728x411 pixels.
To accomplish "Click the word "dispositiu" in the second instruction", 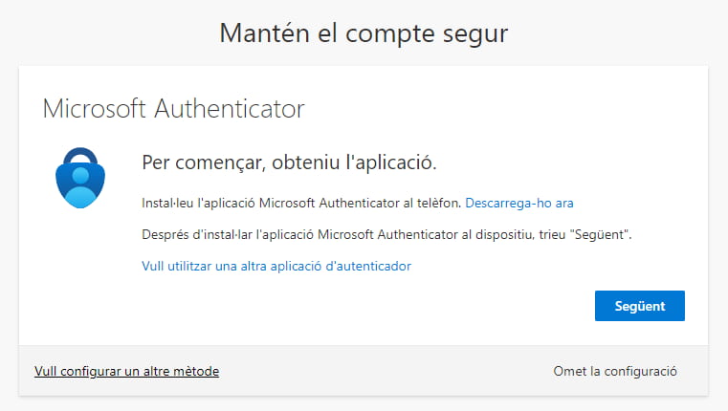I will pyautogui.click(x=484, y=234).
